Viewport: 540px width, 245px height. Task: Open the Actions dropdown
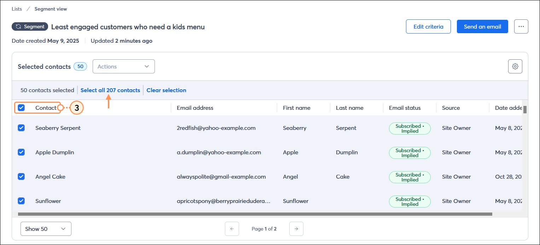click(x=123, y=66)
